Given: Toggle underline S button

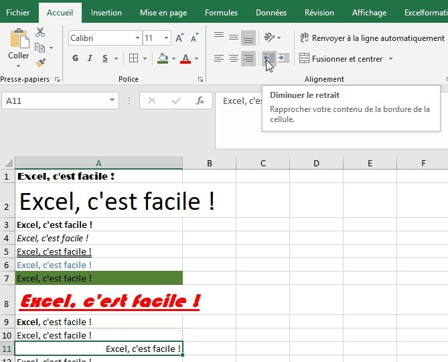Looking at the screenshot, I should click(x=105, y=58).
